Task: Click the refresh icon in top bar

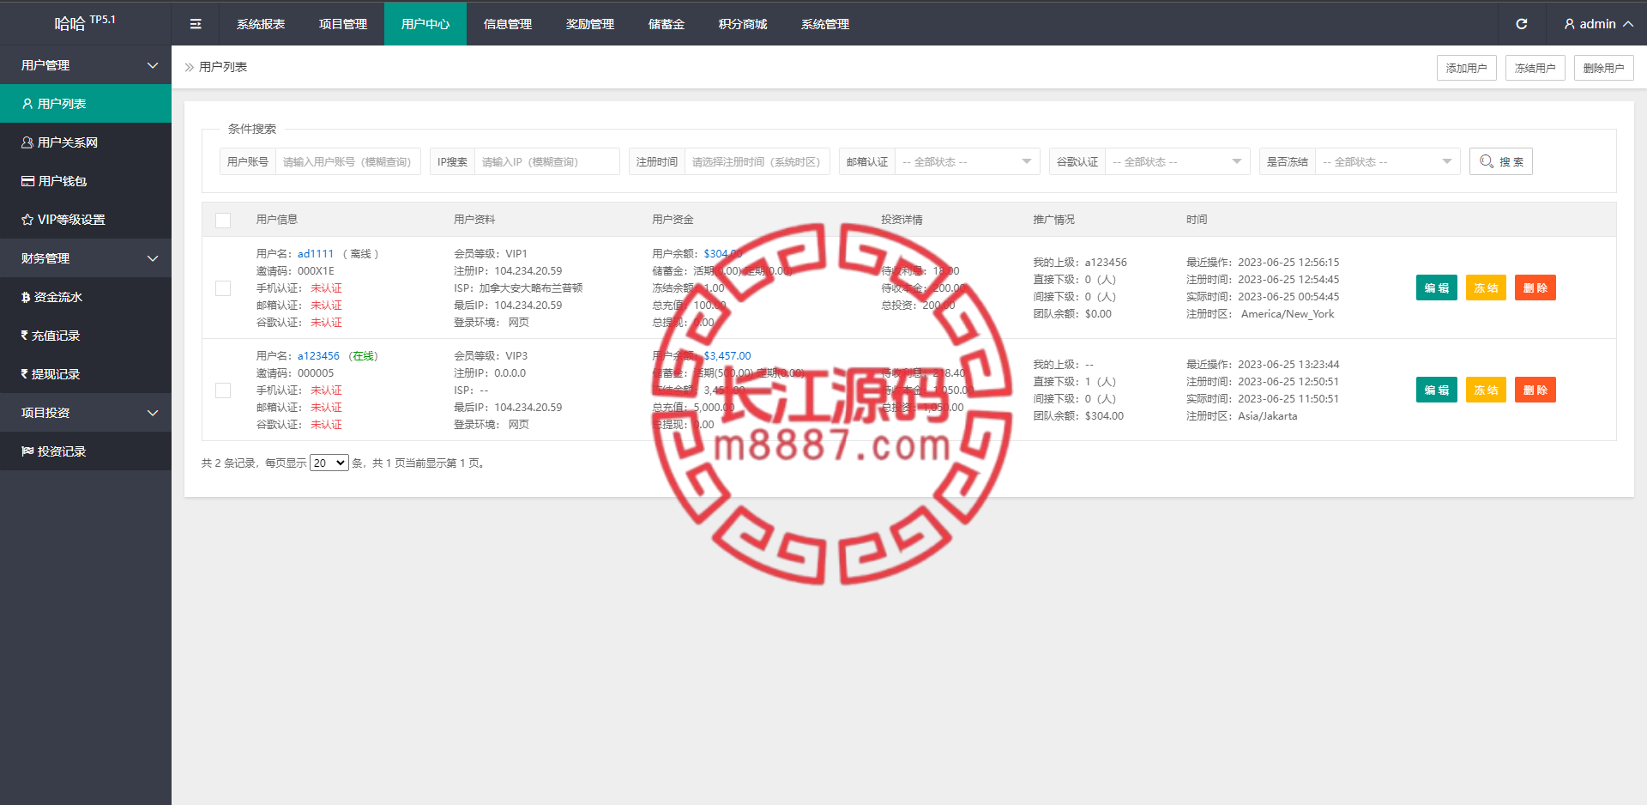Action: pyautogui.click(x=1521, y=24)
